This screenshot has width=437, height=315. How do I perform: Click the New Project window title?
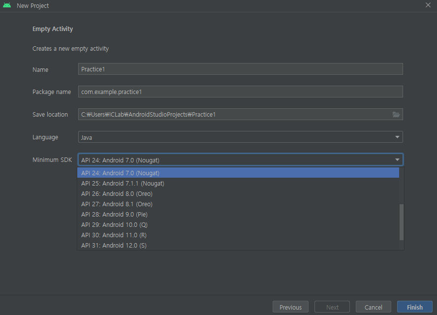coord(32,5)
